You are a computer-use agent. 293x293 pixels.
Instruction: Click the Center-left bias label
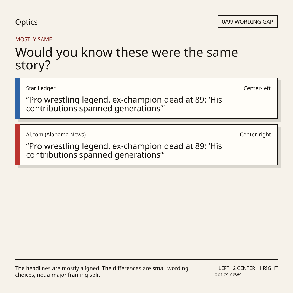pos(257,88)
